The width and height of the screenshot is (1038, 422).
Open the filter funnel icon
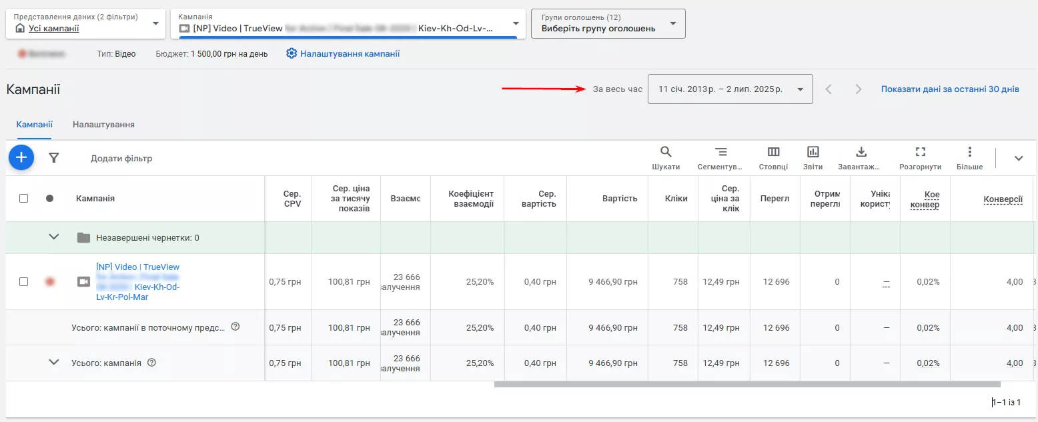point(54,158)
